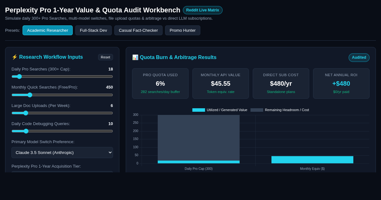Adjust the Daily Code Debugging Queries slider
381x200 pixels.
pos(62,131)
